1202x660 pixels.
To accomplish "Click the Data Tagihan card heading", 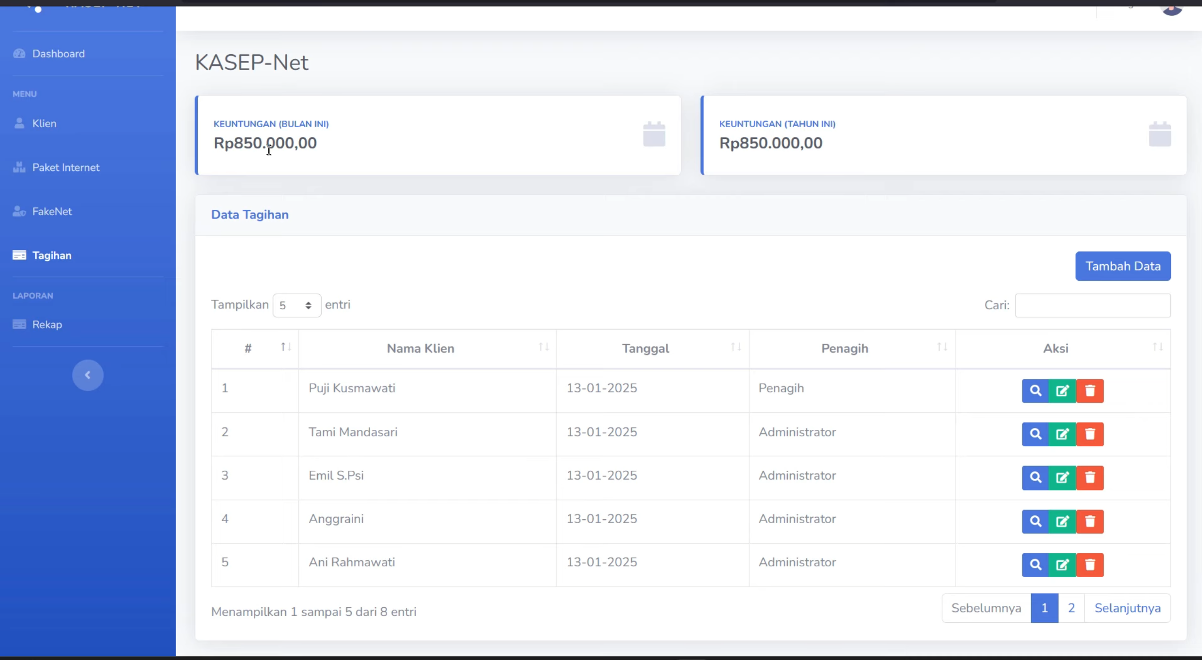I will [x=250, y=215].
